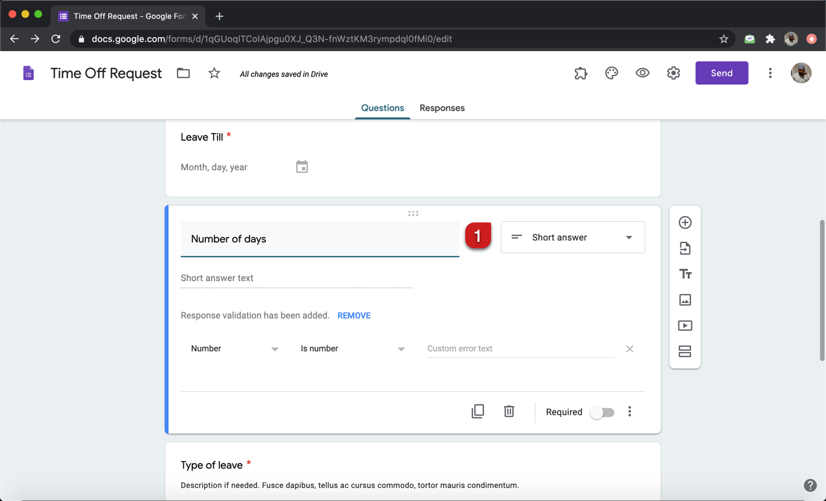Add title and description from sidebar
Viewport: 826px width, 501px height.
[685, 274]
